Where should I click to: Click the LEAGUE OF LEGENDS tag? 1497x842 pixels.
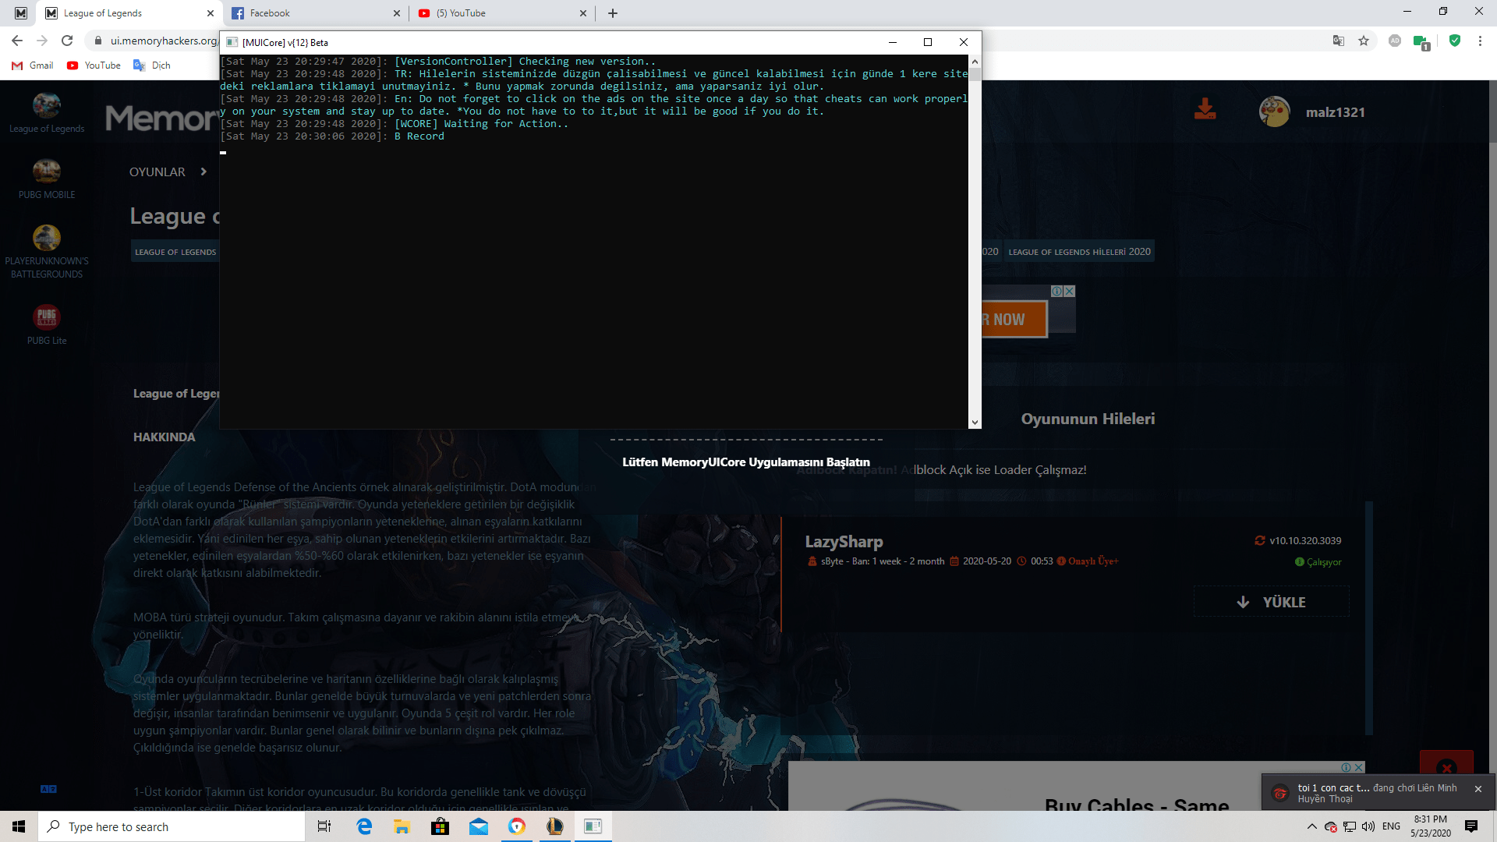coord(175,252)
